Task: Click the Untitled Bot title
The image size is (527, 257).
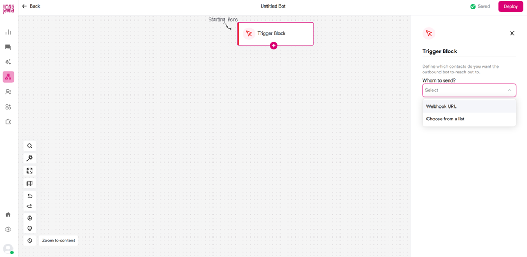Action: pyautogui.click(x=273, y=6)
